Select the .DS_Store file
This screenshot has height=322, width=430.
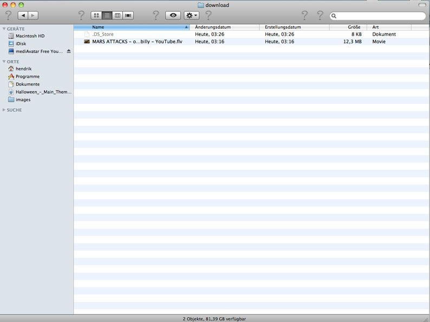tap(103, 34)
